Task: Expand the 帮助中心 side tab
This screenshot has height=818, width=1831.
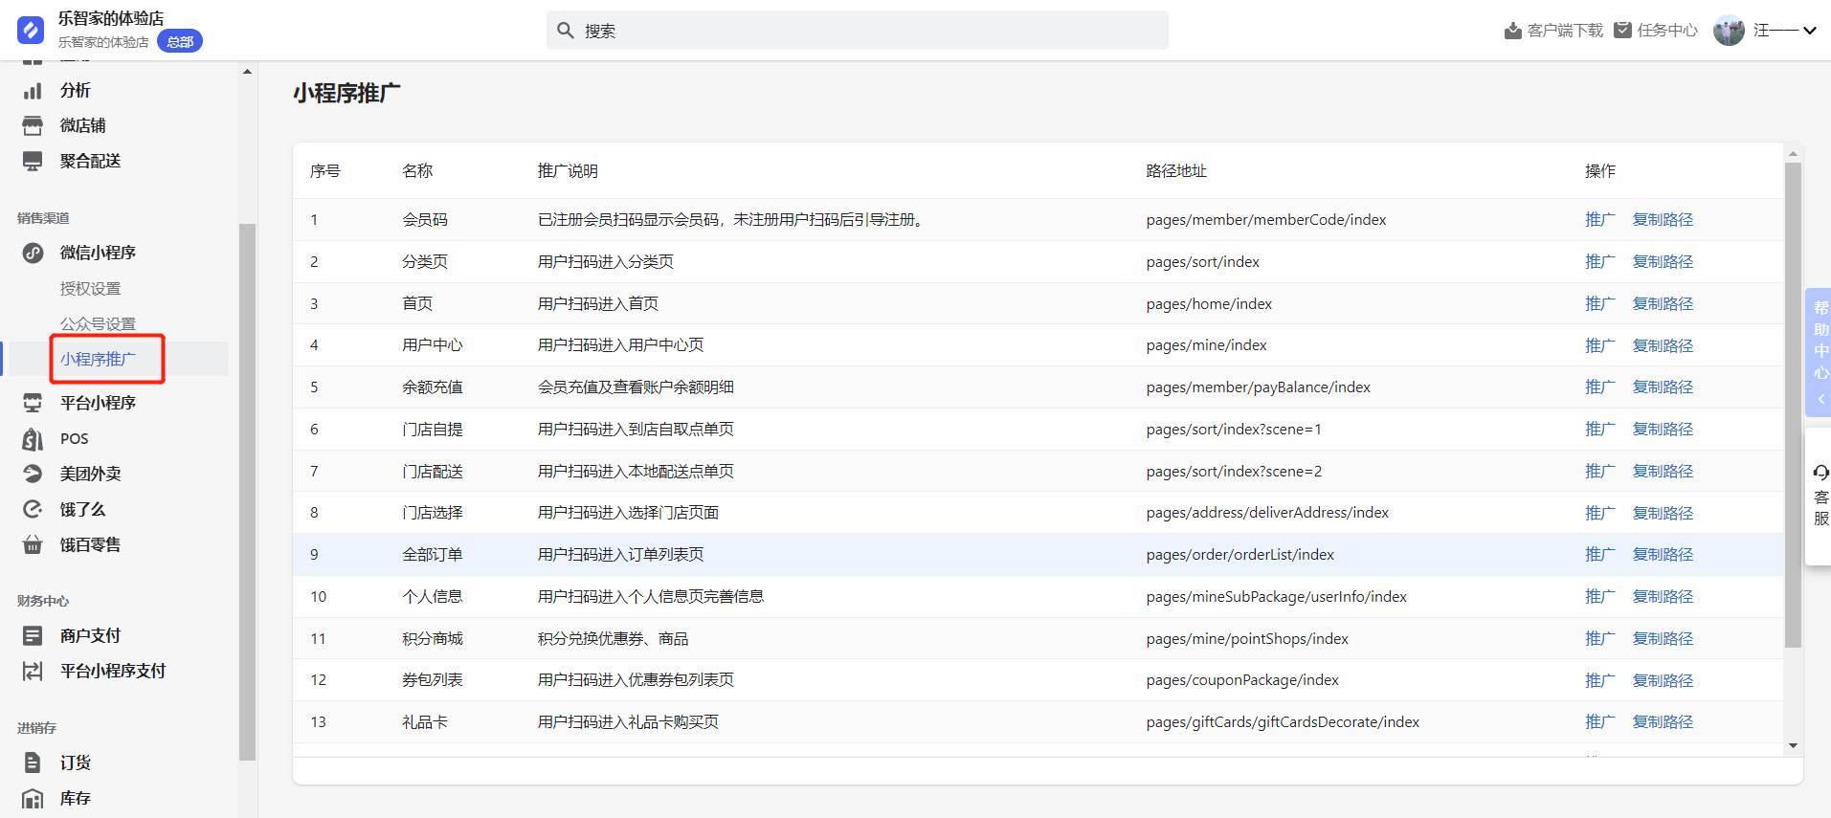Action: click(x=1819, y=352)
